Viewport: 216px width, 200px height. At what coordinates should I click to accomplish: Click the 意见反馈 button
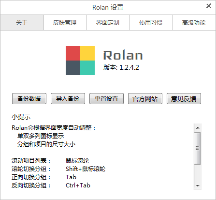coord(184,98)
